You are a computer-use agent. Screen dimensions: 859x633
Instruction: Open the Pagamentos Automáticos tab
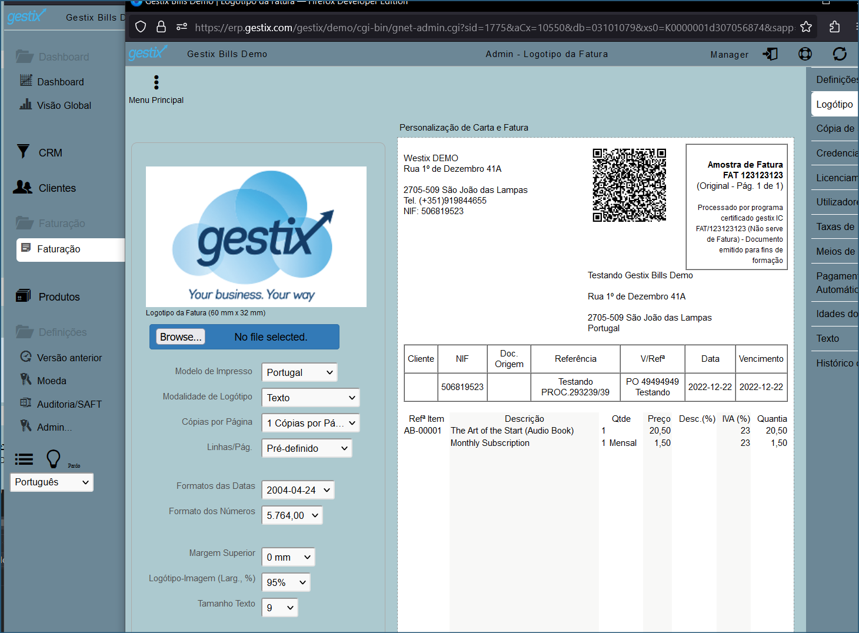[x=835, y=282]
